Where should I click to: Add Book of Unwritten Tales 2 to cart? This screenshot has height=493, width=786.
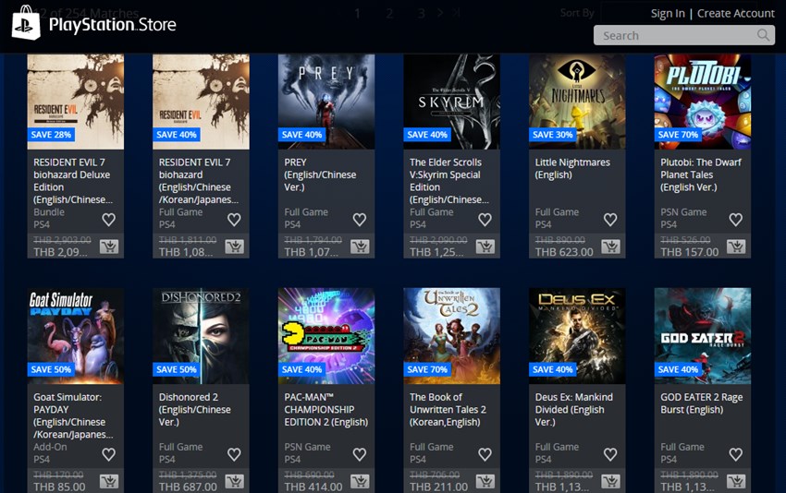point(485,481)
